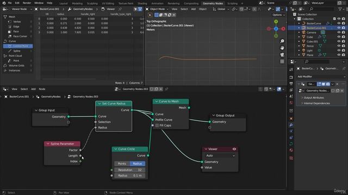Open node editor View menu
348x195 pixels.
click(15, 89)
